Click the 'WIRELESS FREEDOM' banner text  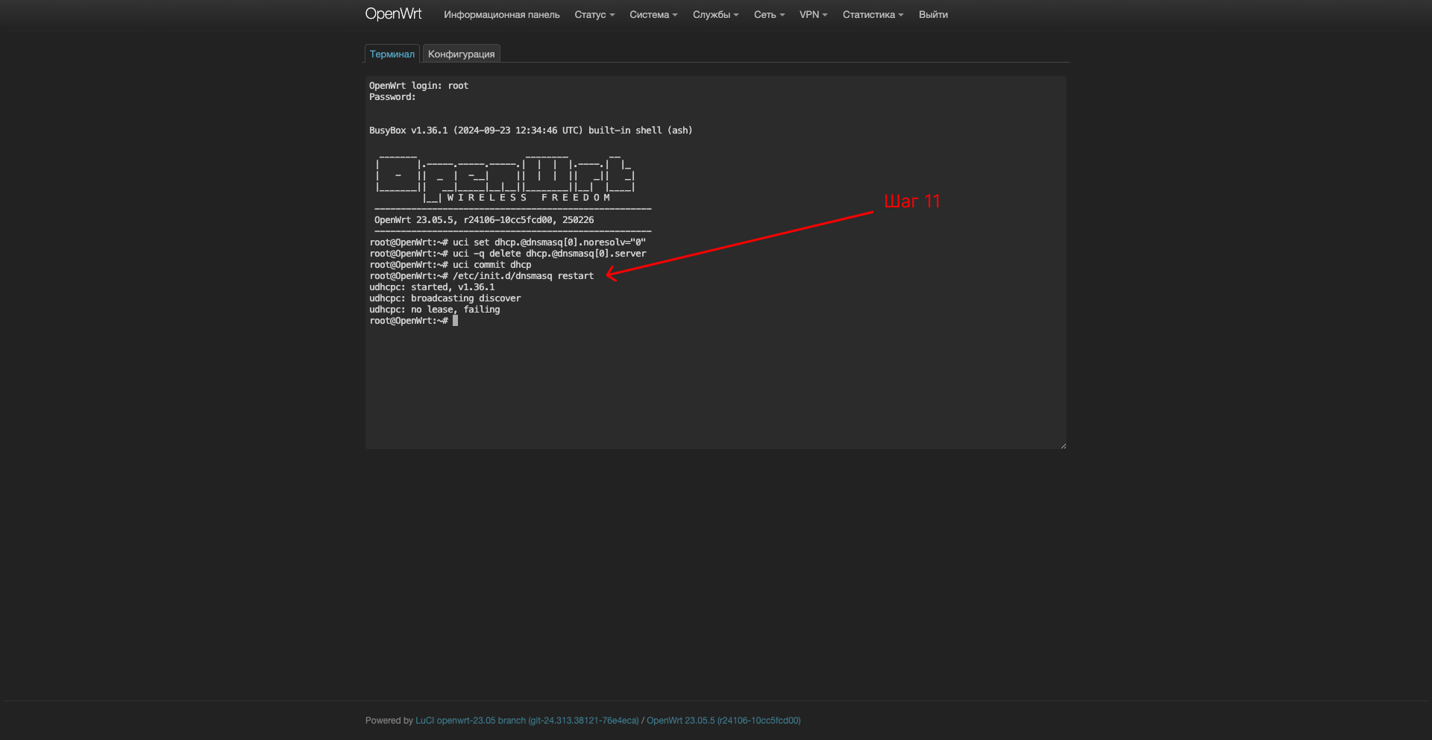tap(529, 198)
